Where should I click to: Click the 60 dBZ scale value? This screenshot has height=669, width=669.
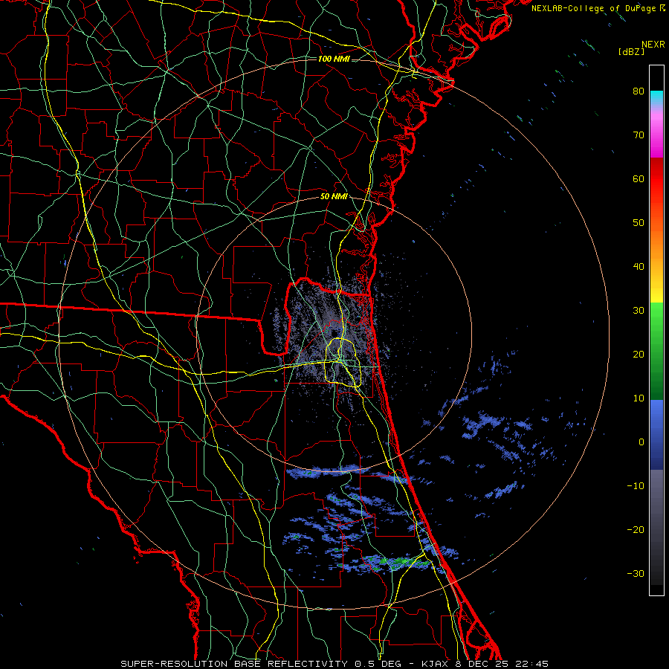[639, 178]
